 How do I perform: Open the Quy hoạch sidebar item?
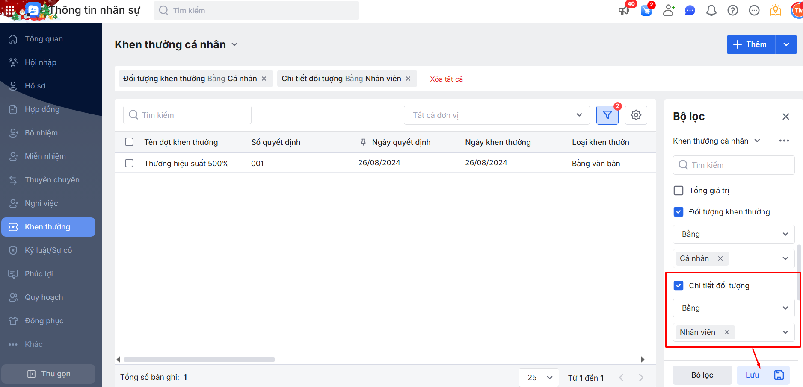tap(48, 297)
